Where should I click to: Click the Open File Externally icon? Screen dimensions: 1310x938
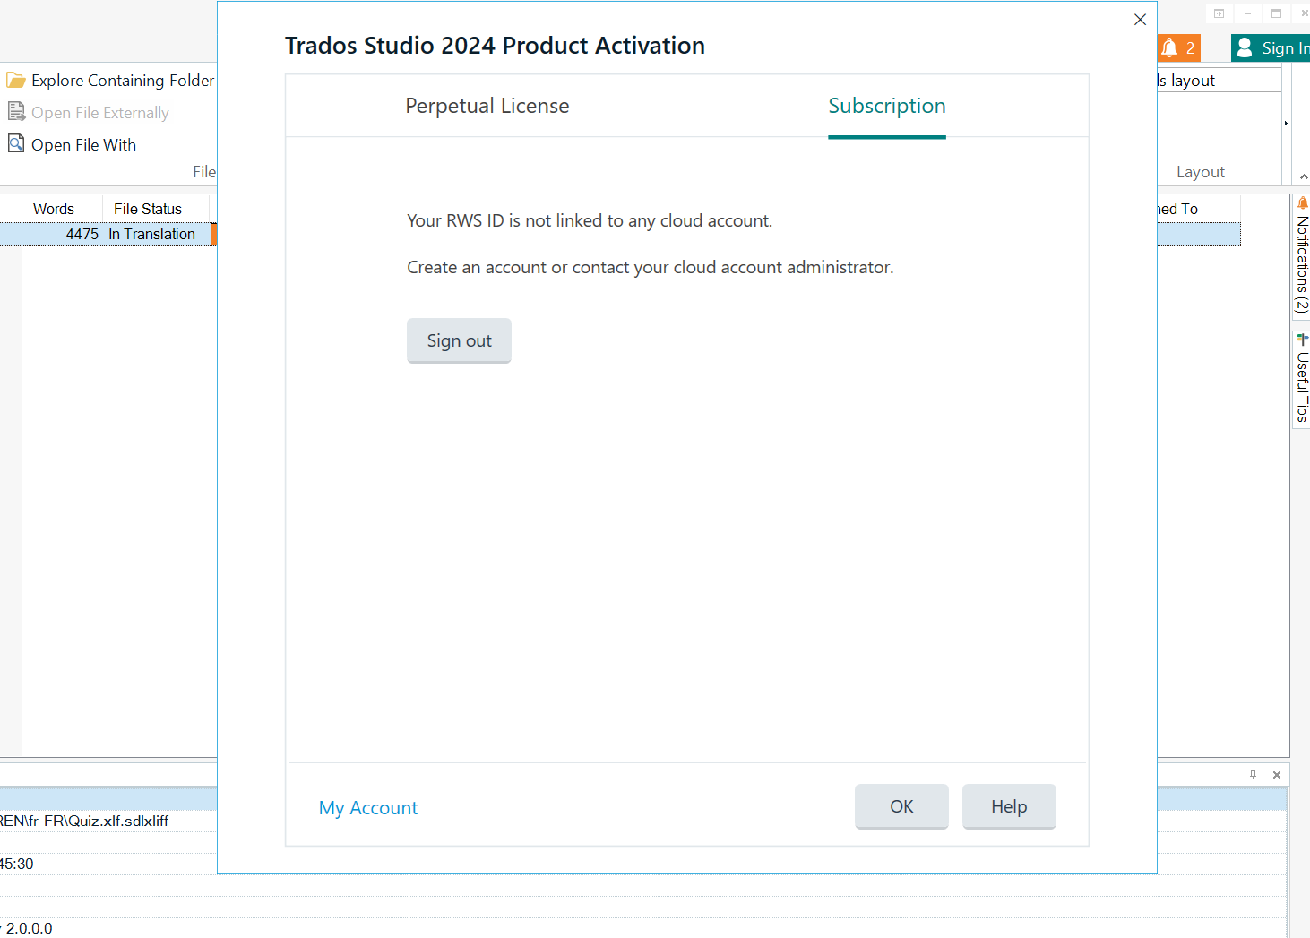[x=16, y=112]
